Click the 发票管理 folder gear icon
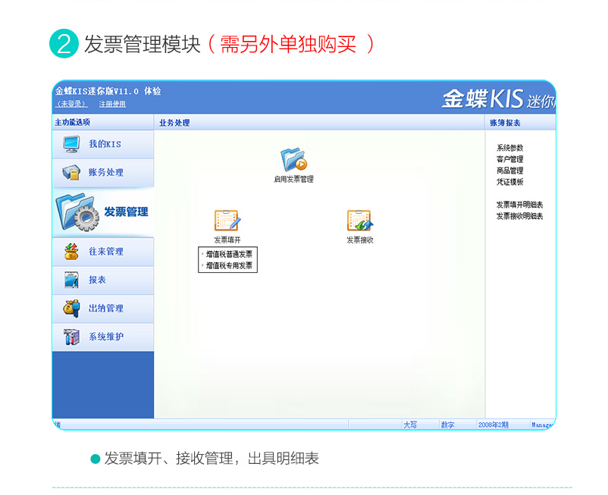 click(77, 212)
